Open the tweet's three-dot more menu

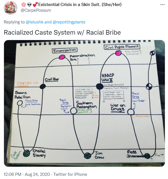click(x=162, y=5)
